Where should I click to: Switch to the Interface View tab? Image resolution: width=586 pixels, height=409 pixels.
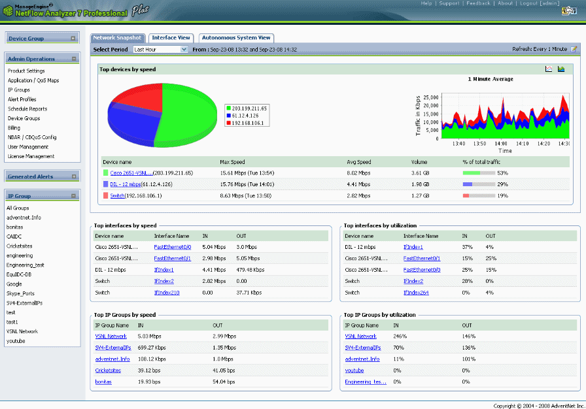(x=171, y=38)
